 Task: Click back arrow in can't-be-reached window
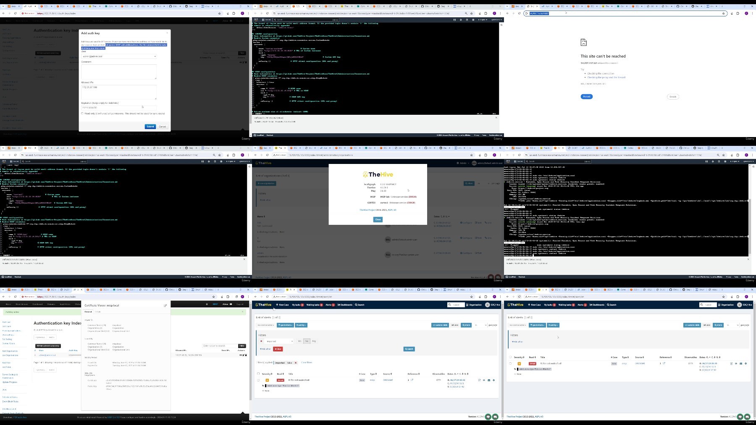coord(507,13)
